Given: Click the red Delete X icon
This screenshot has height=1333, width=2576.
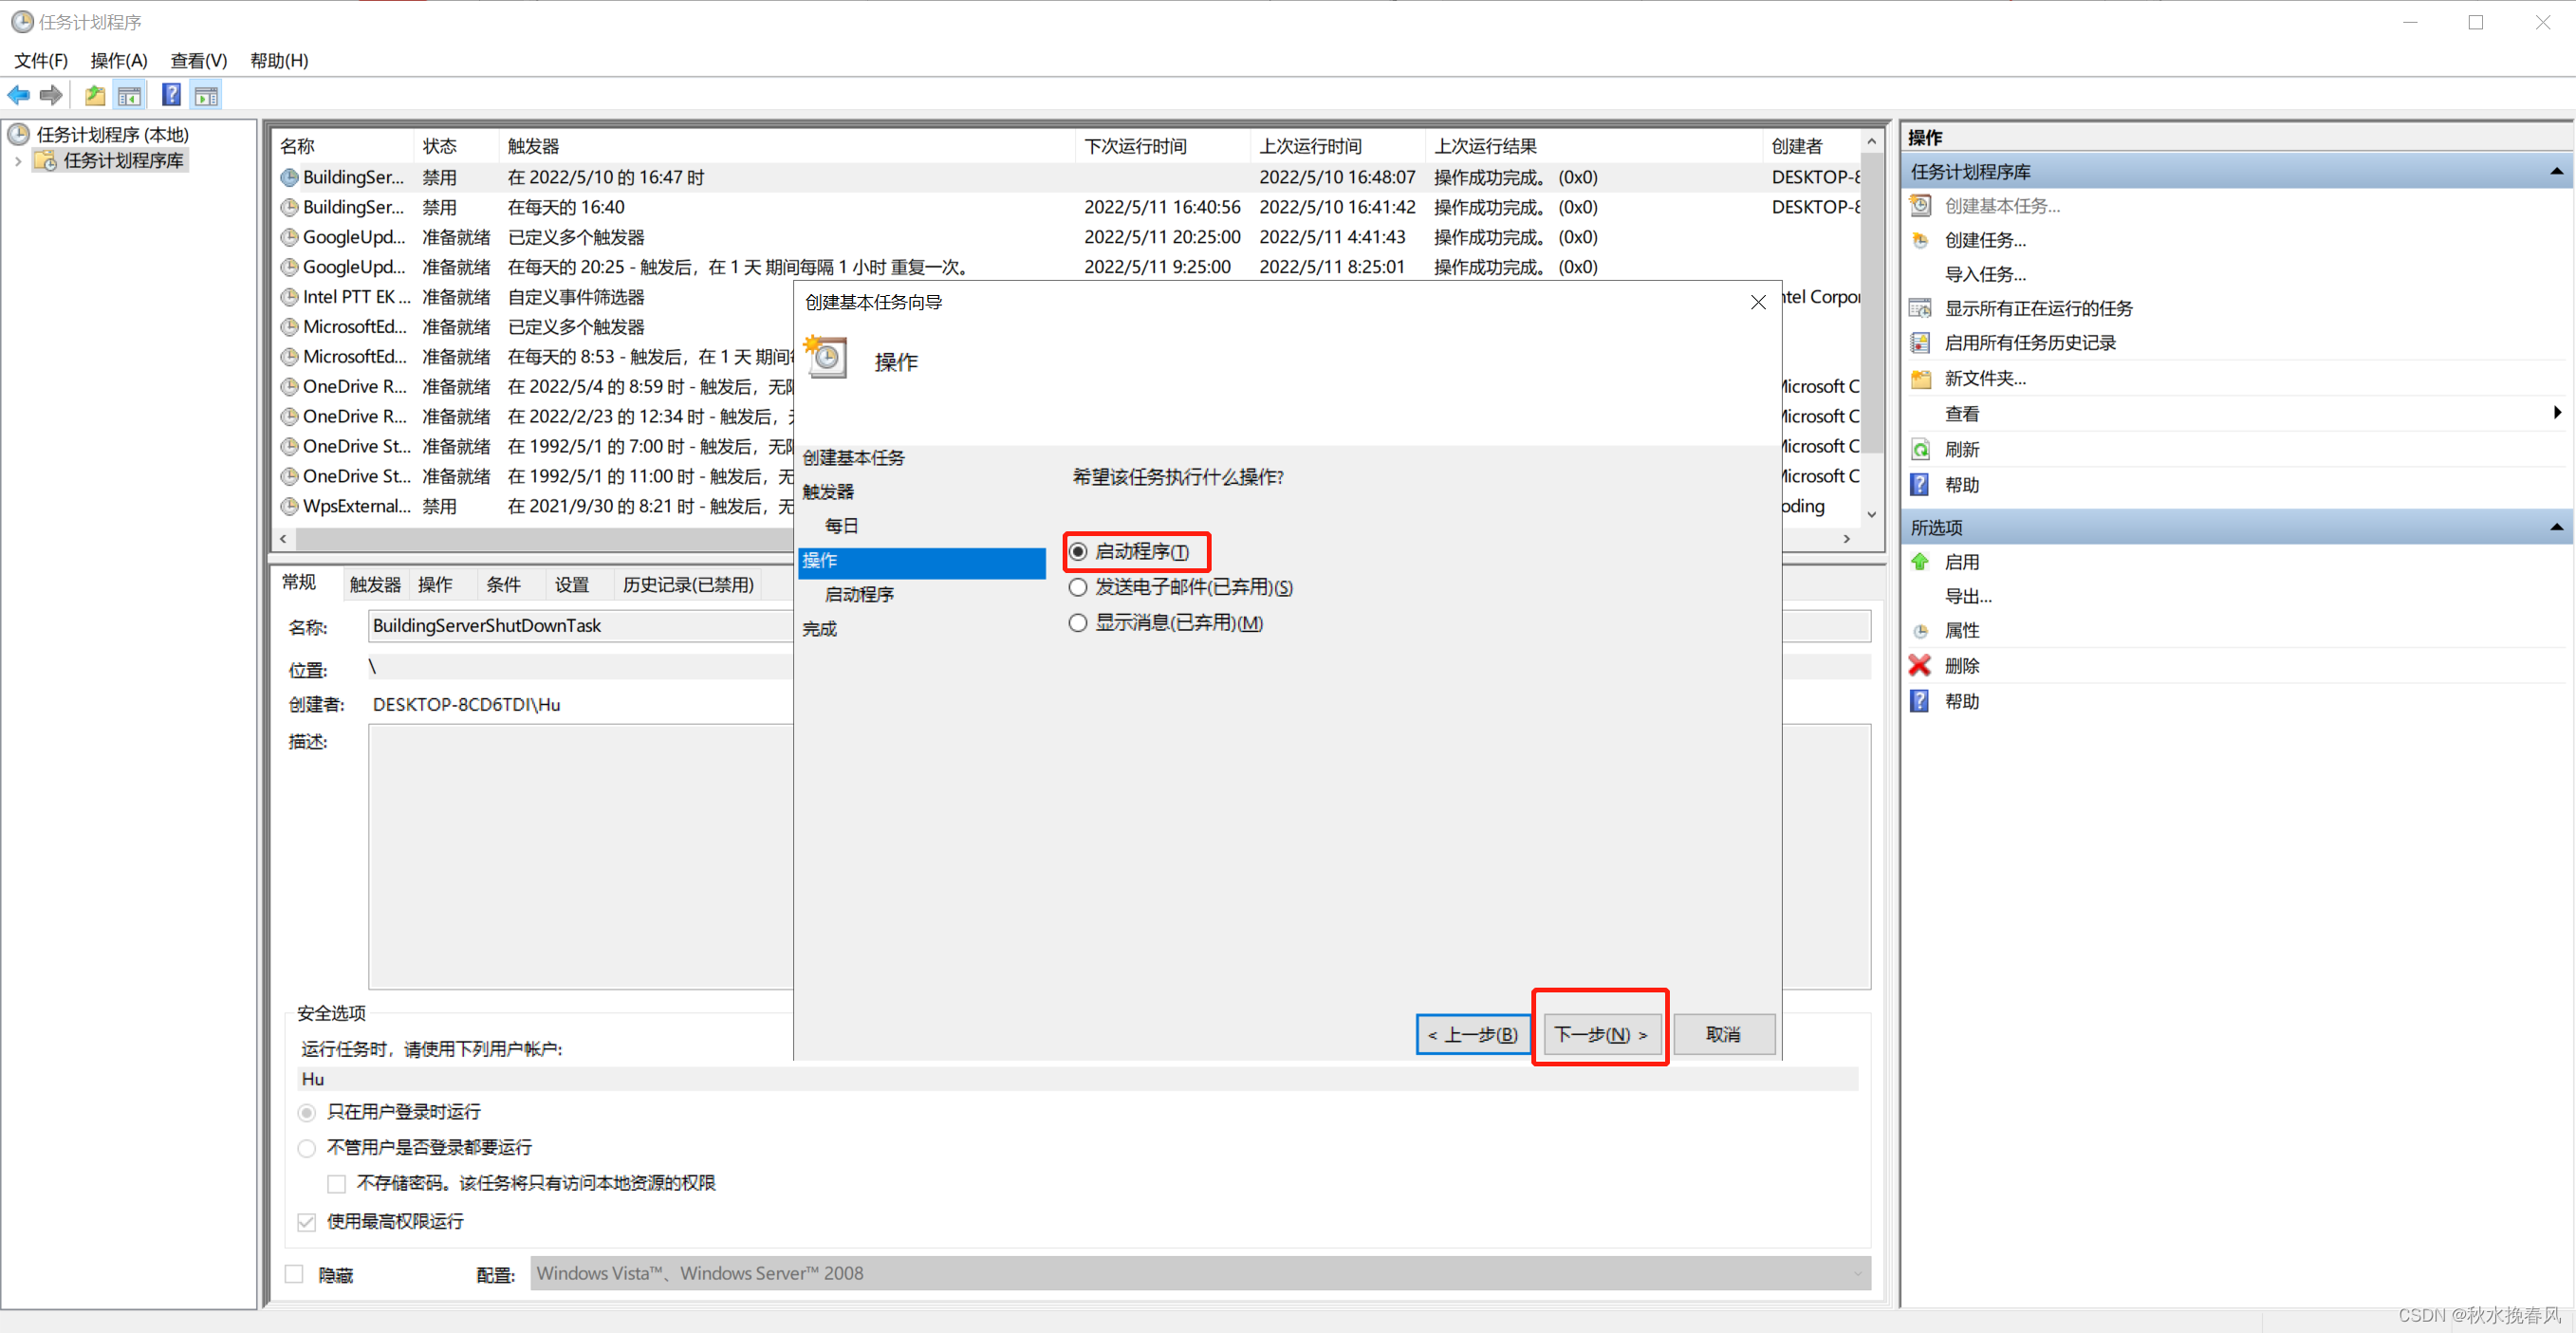Looking at the screenshot, I should 1920,666.
